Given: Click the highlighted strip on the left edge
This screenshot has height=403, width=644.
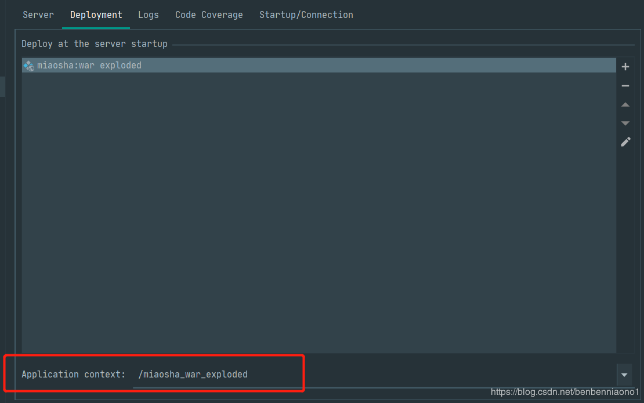Looking at the screenshot, I should [x=2, y=86].
